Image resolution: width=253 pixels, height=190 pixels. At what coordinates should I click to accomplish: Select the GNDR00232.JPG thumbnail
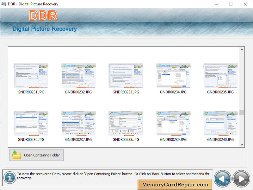[x=78, y=76]
